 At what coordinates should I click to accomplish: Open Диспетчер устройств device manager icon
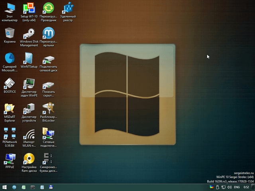[x=29, y=109]
